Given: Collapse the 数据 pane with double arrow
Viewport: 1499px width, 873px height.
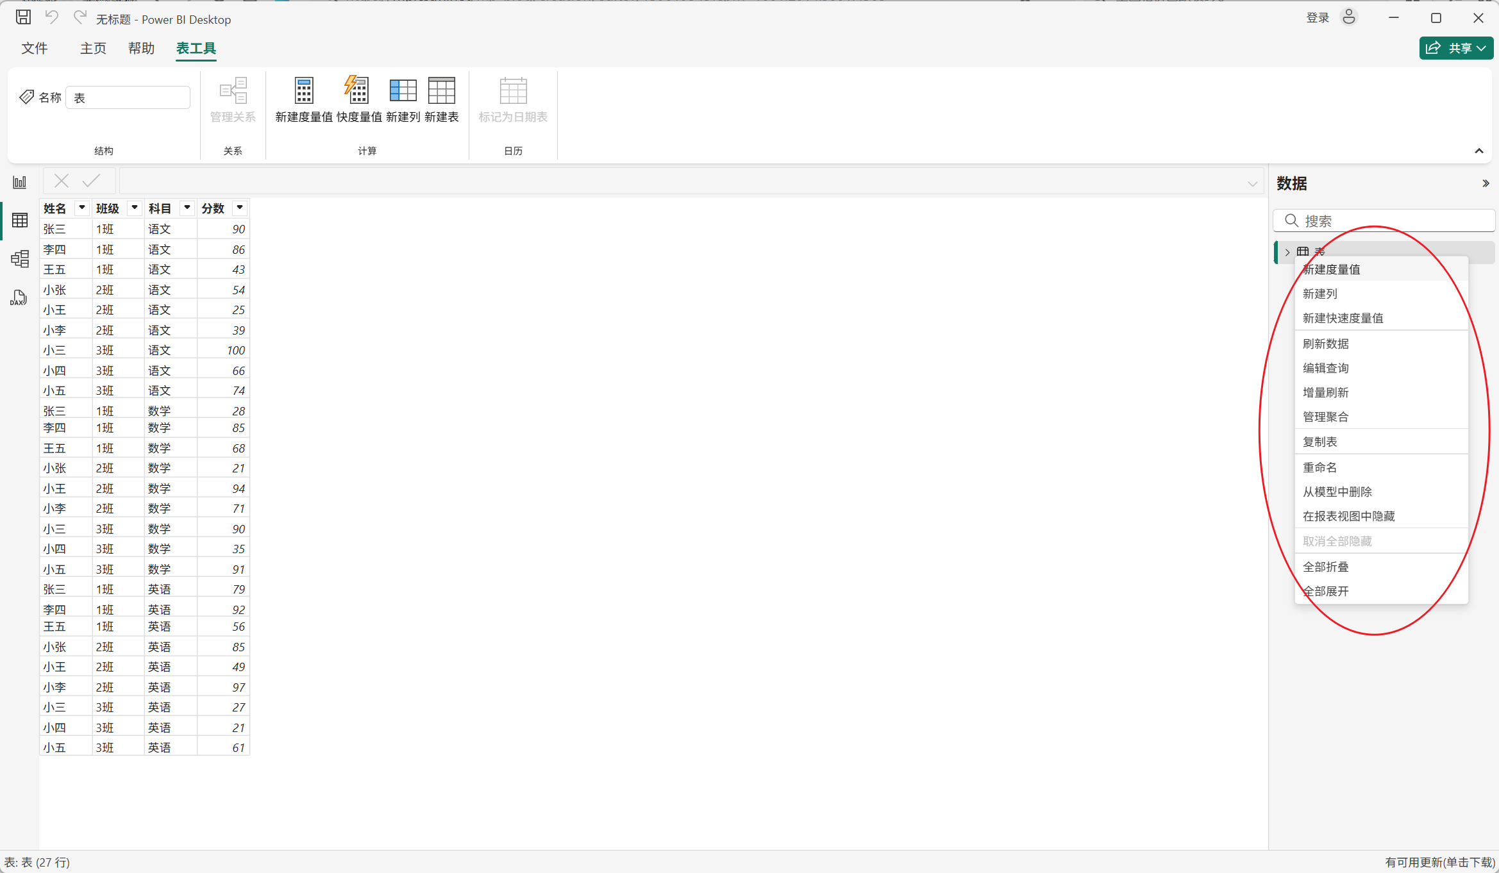Looking at the screenshot, I should [x=1486, y=184].
